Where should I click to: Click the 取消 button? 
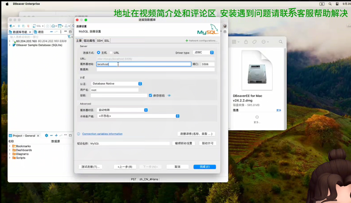pyautogui.click(x=178, y=167)
